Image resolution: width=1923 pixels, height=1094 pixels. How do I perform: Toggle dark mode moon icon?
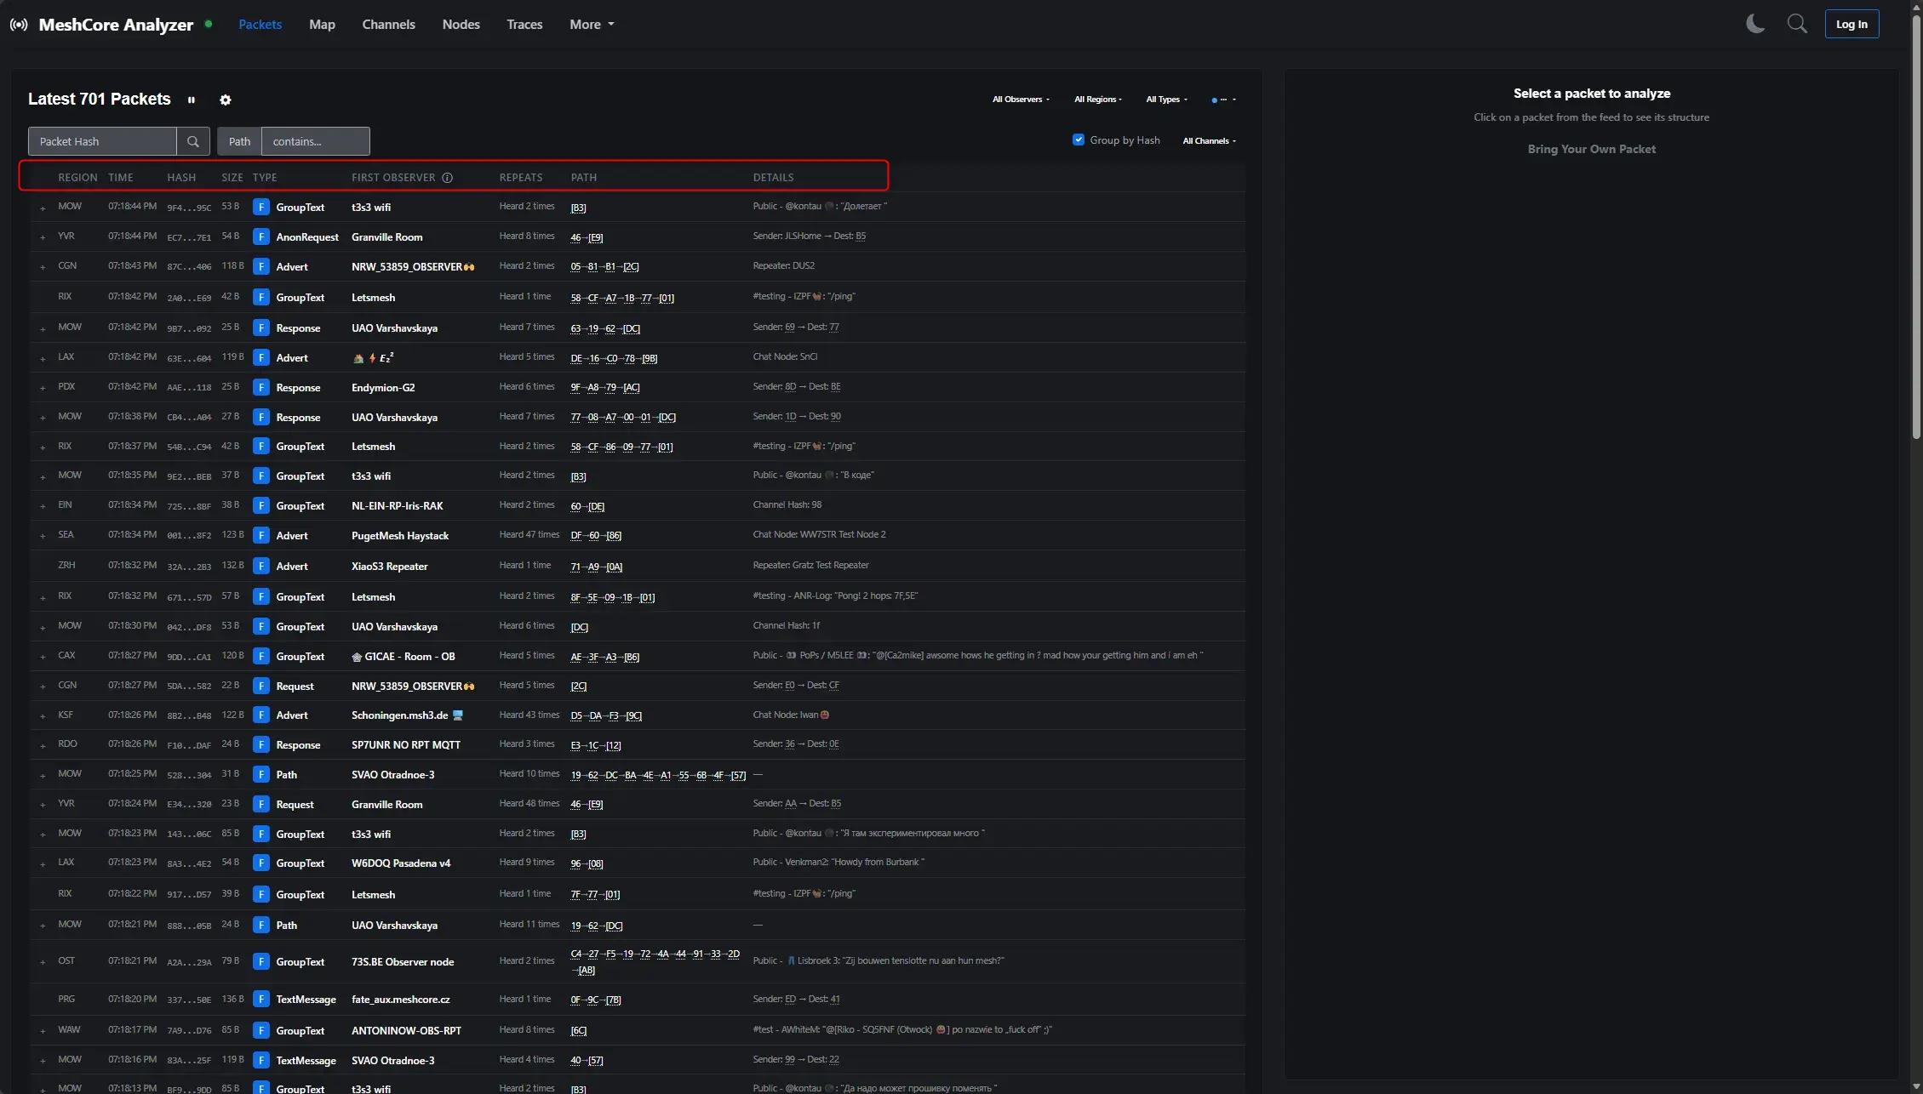(1754, 24)
